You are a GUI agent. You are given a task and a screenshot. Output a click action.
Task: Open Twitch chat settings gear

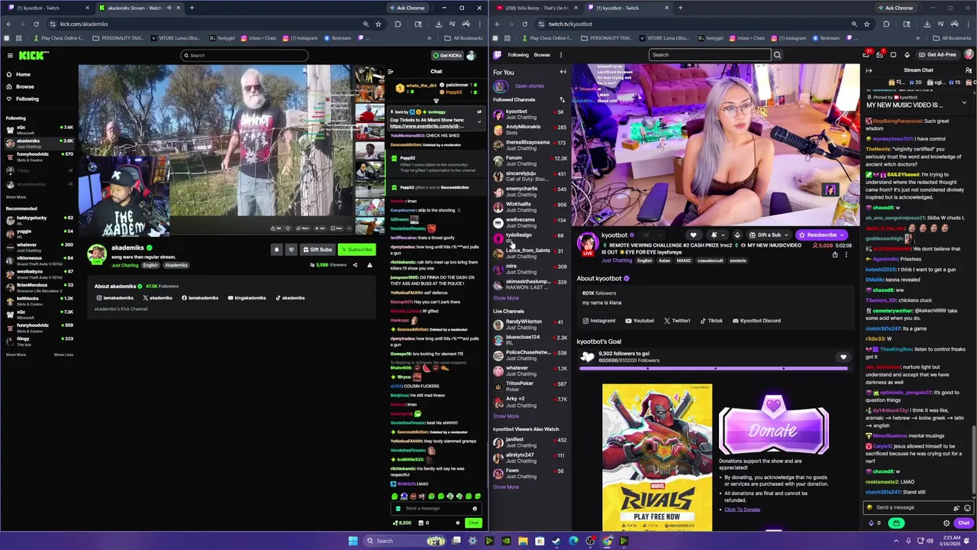coord(946,523)
